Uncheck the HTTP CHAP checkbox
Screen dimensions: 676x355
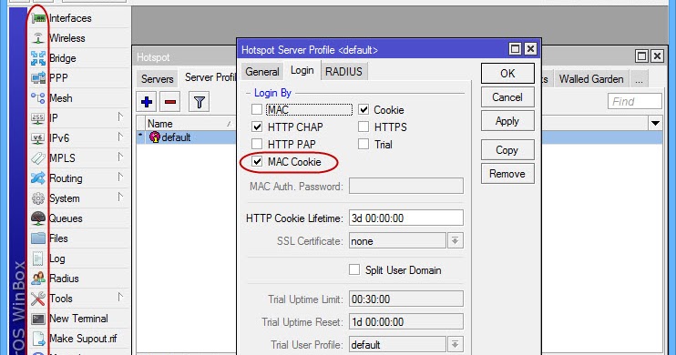tap(257, 127)
